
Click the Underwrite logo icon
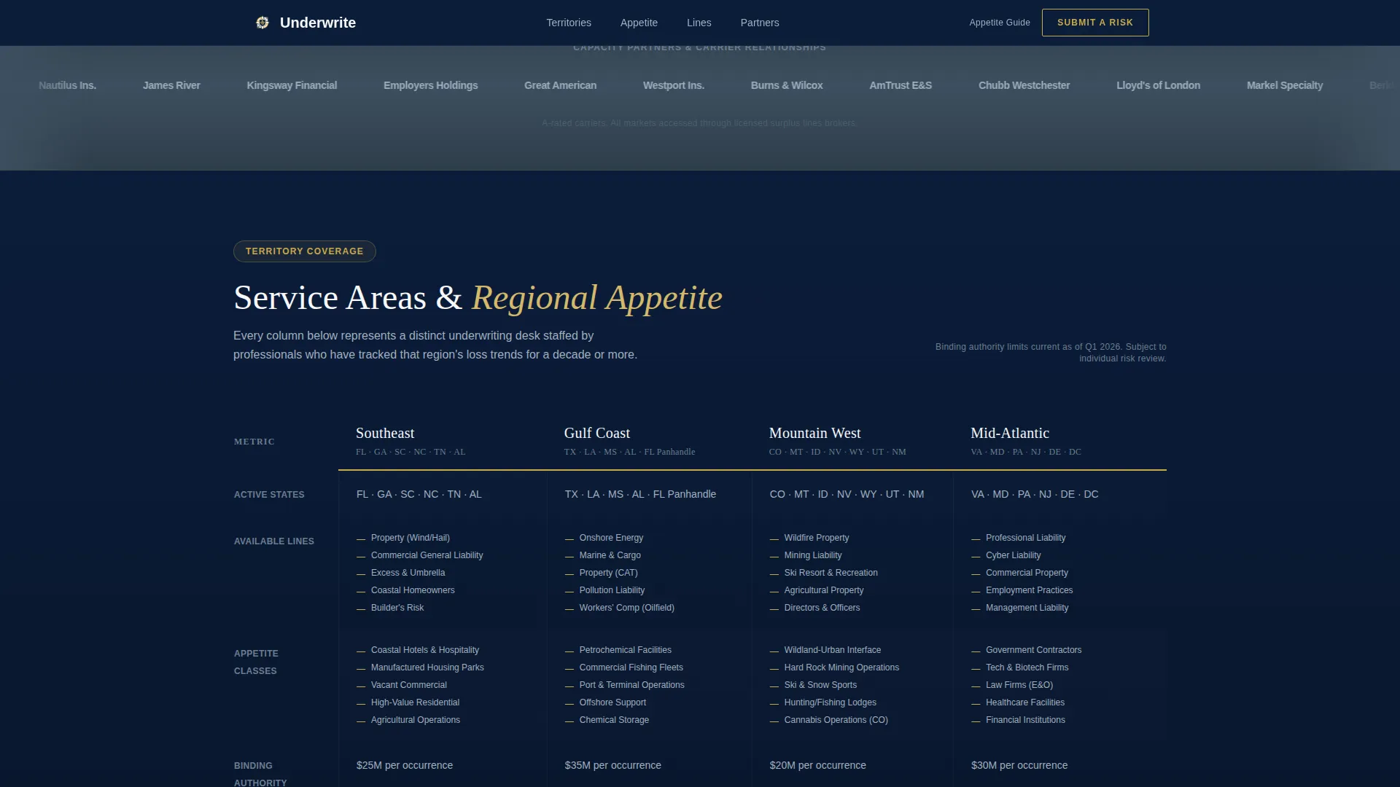(262, 23)
